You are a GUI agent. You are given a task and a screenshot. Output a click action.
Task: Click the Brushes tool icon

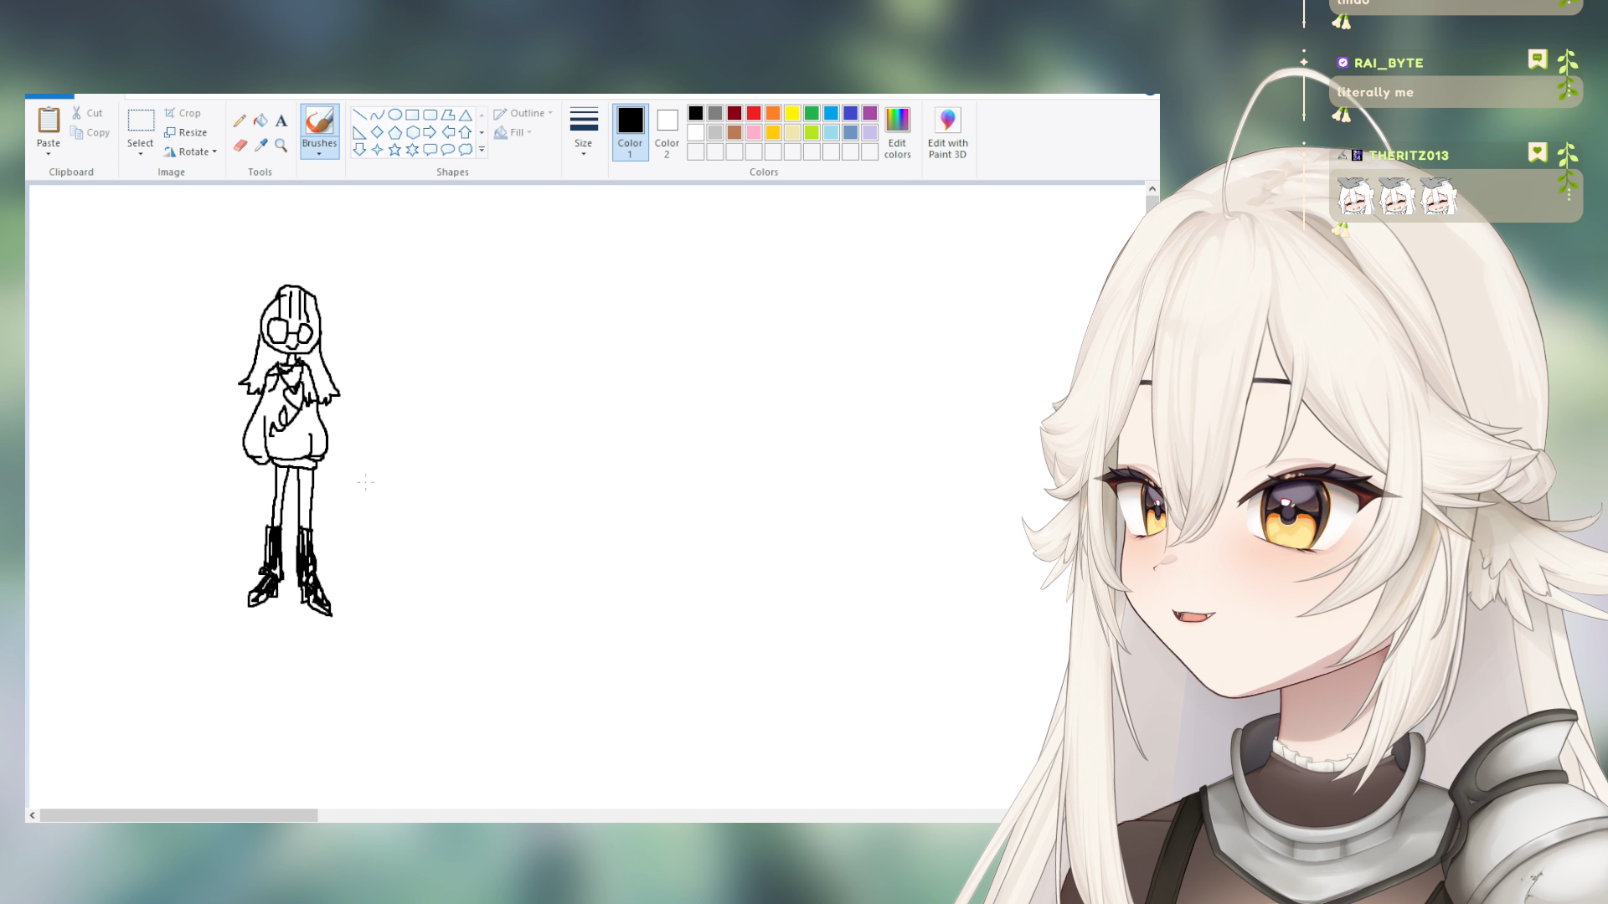[x=319, y=121]
